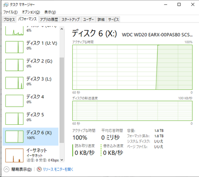Image resolution: width=199 pixels, height=177 pixels.
Task: Select the ディスク 5 mini graph
Action: [x=14, y=119]
